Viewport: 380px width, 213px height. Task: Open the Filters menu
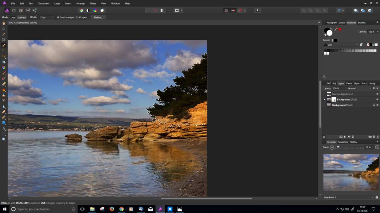coord(93,3)
